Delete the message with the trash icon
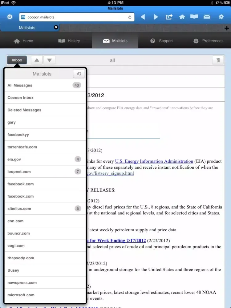 click(218, 60)
